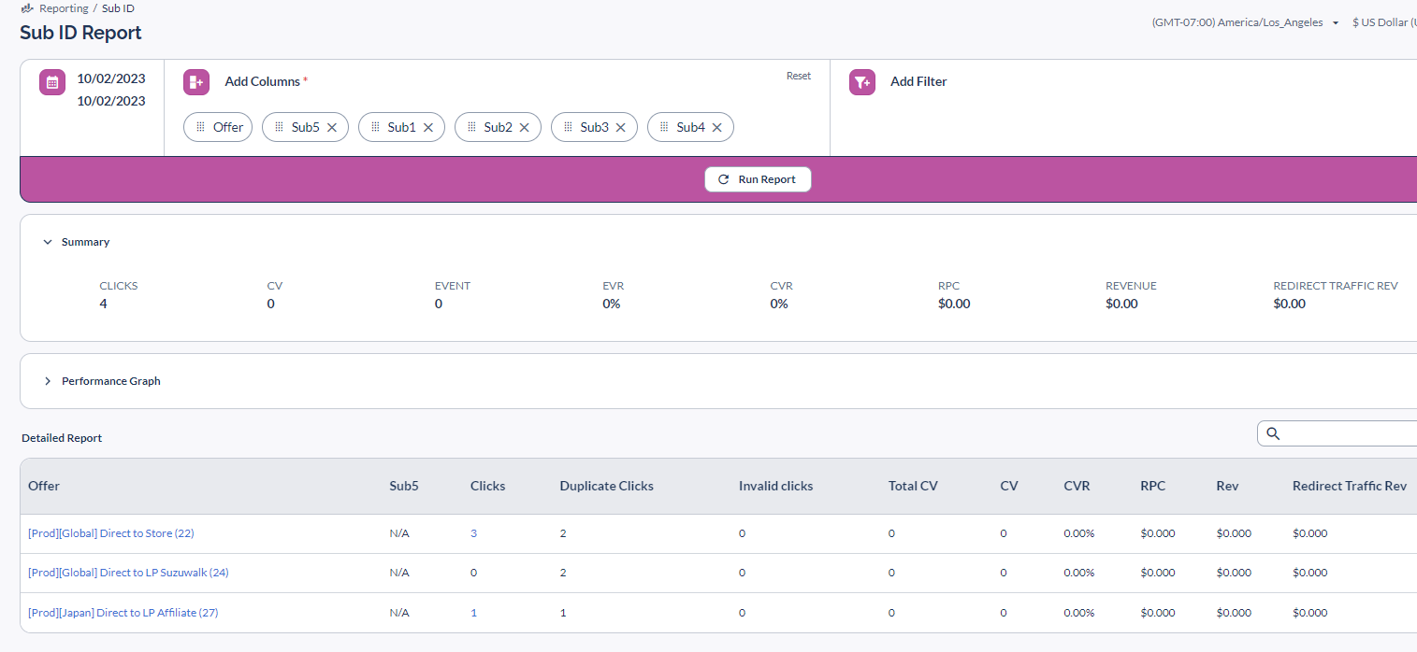Open the Direct to LP Suzuwalk offer

point(128,573)
